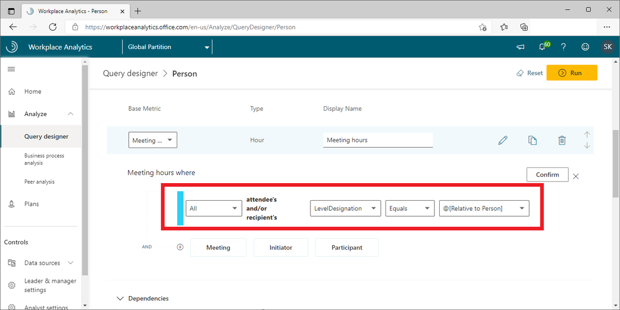The image size is (620, 310).
Task: Click the Query designer breadcrumb link
Action: point(130,73)
